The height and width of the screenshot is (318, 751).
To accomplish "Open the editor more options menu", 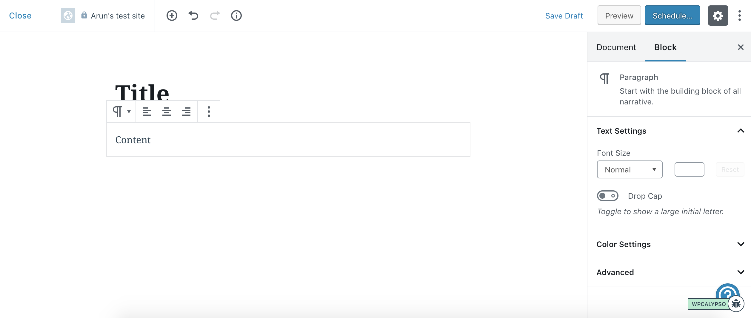I will [740, 16].
